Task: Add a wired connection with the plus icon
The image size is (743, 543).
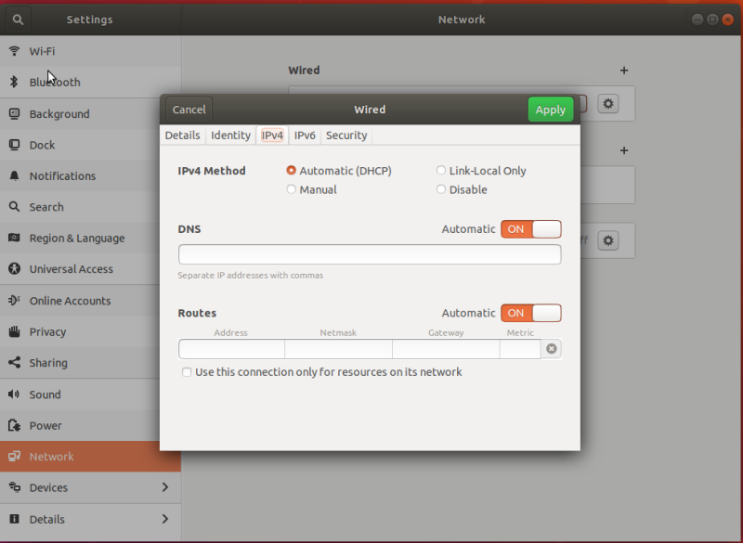Action: click(624, 71)
